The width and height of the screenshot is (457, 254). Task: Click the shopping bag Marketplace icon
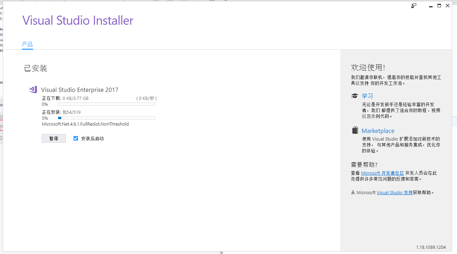355,130
